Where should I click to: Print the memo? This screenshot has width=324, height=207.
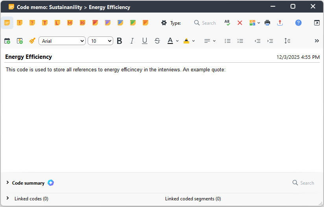click(267, 23)
